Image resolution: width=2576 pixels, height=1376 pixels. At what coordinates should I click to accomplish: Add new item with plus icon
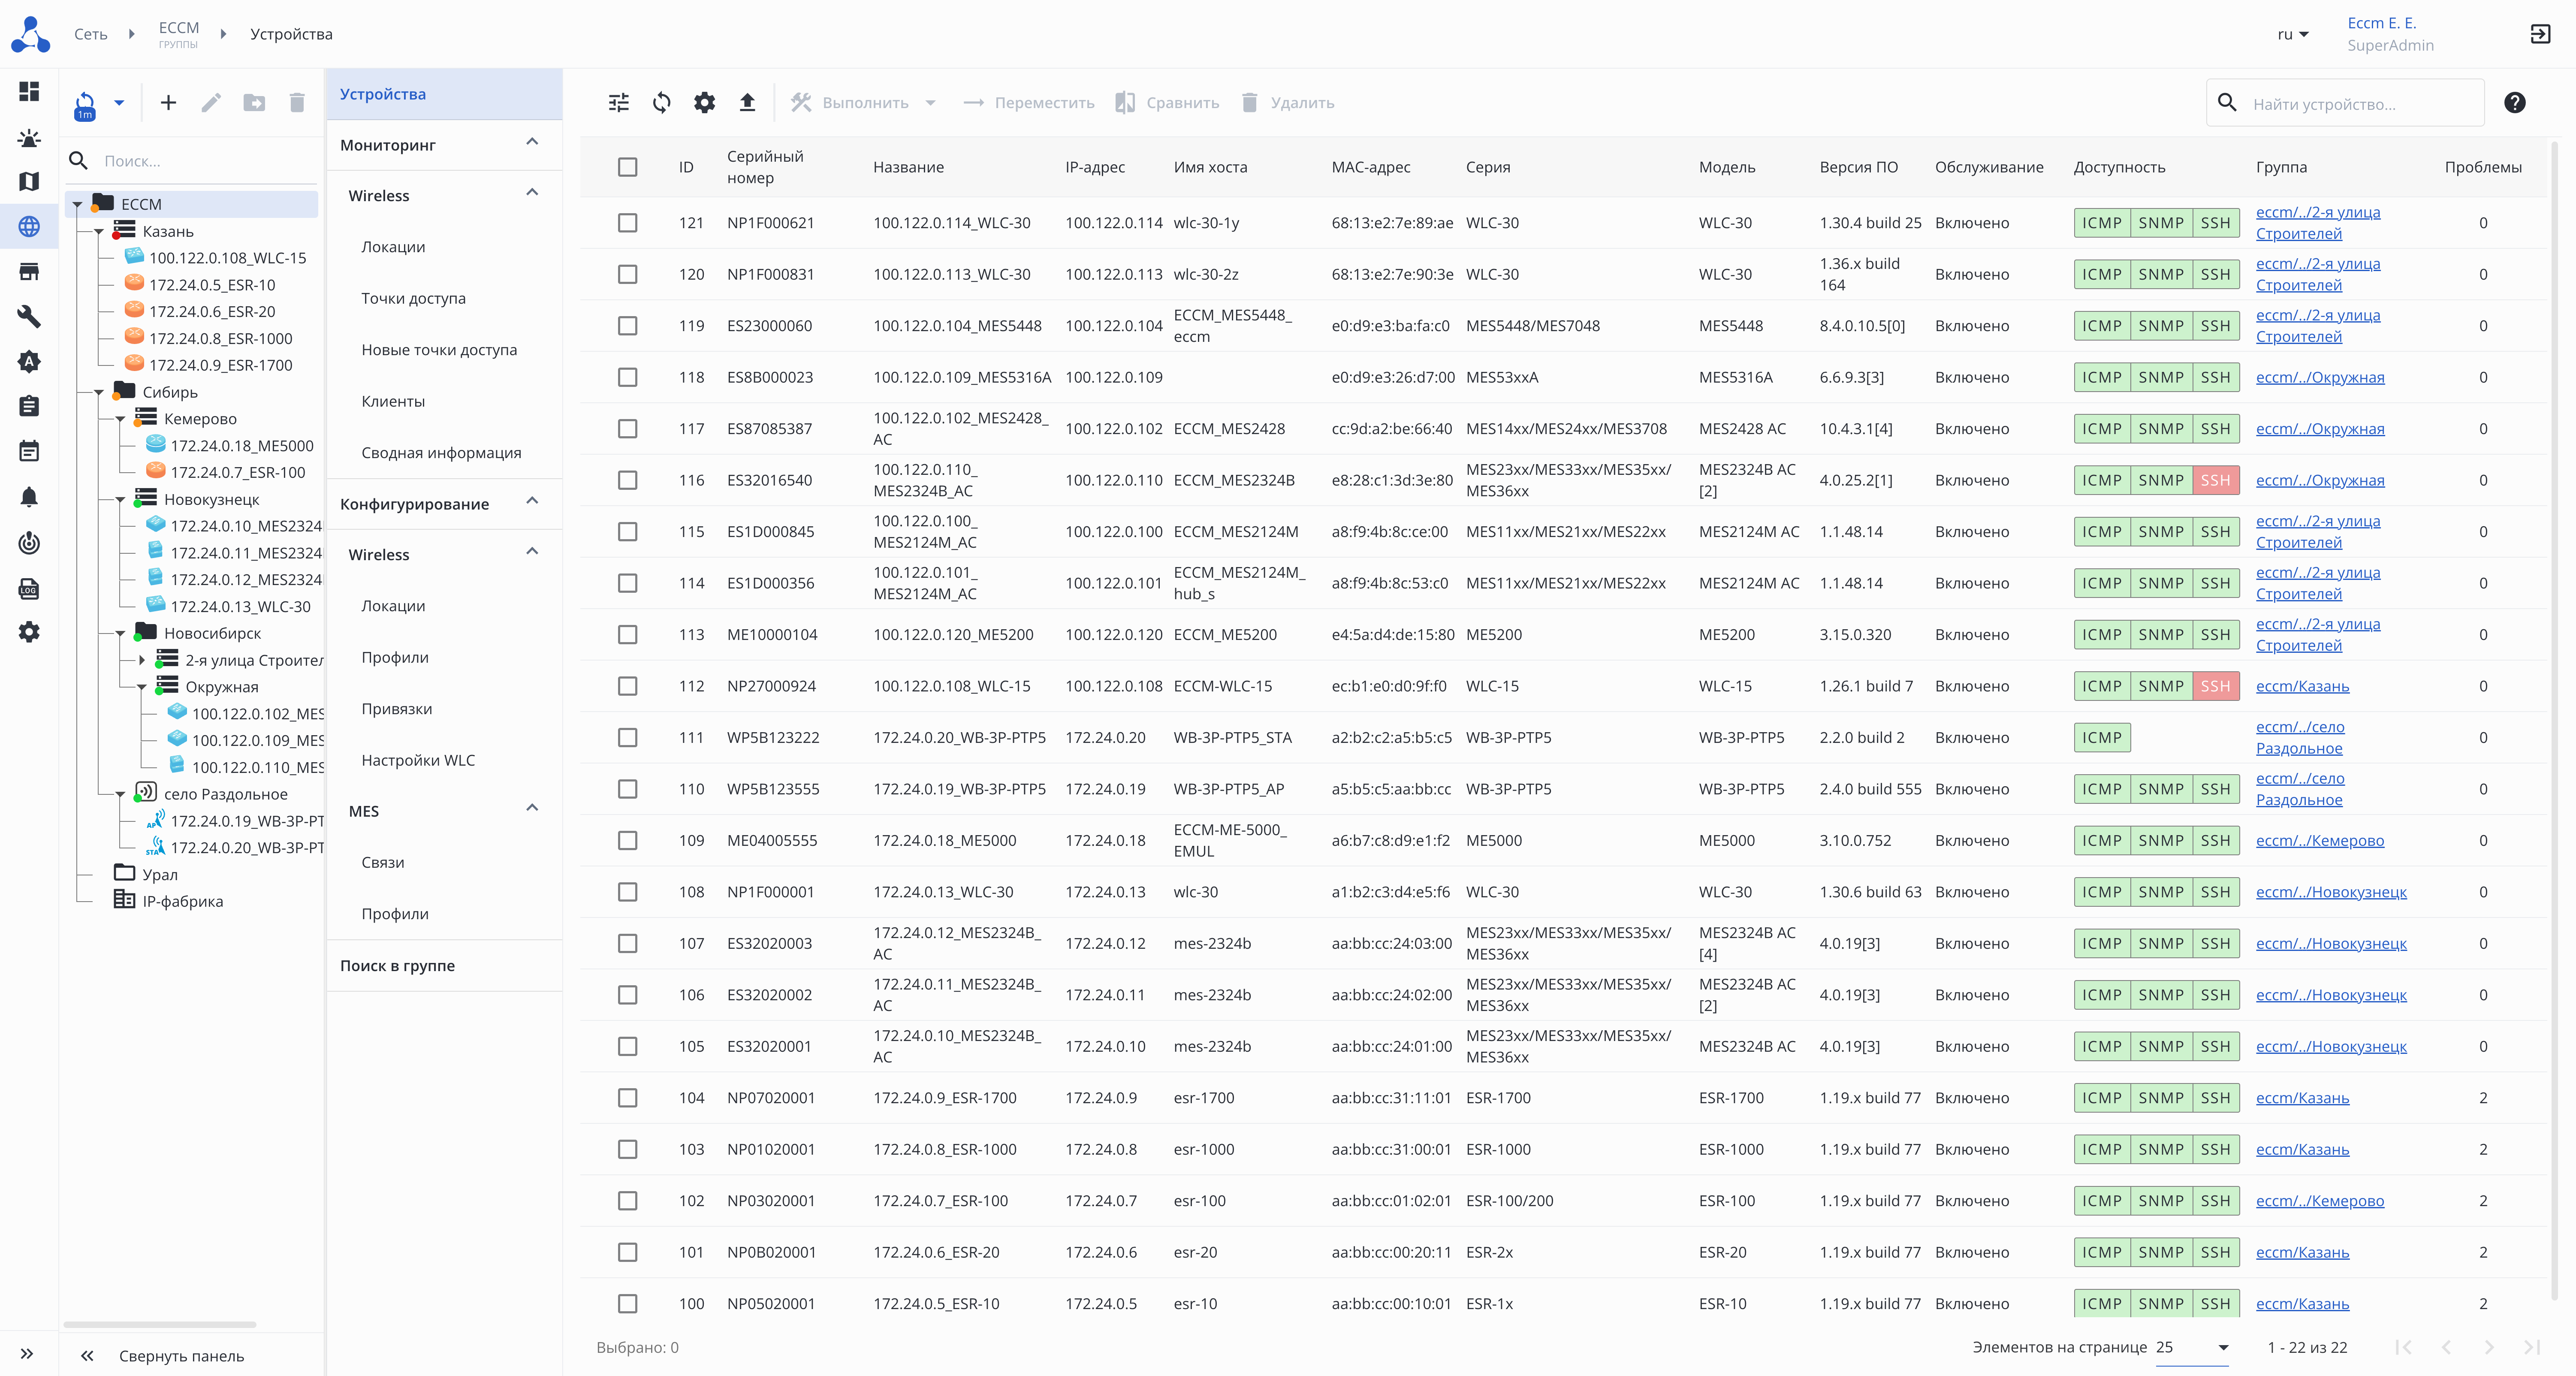[168, 102]
